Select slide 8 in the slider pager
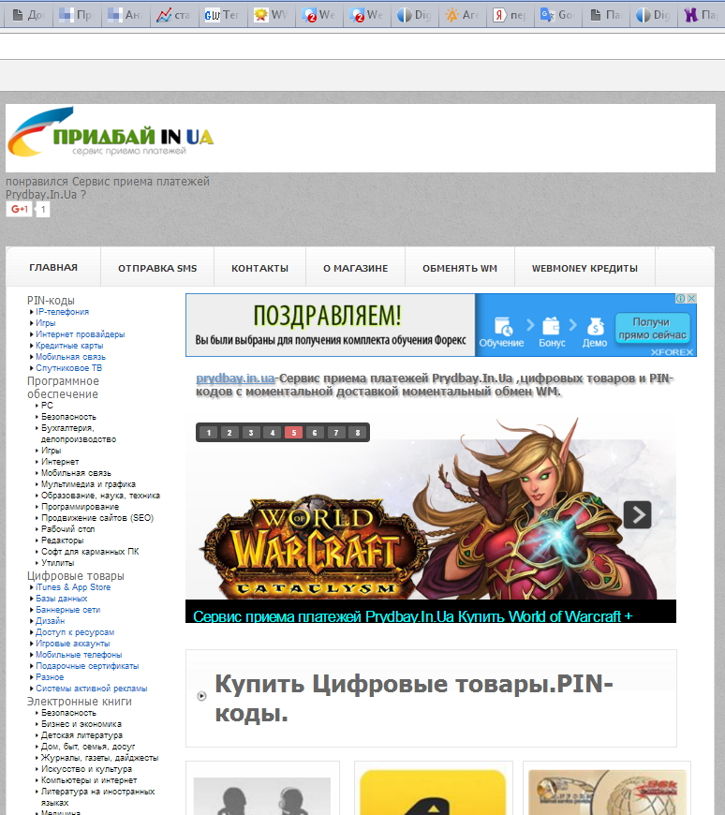The height and width of the screenshot is (815, 725). [357, 433]
